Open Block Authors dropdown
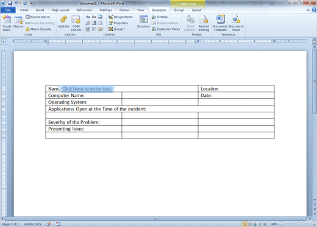 pyautogui.click(x=190, y=23)
